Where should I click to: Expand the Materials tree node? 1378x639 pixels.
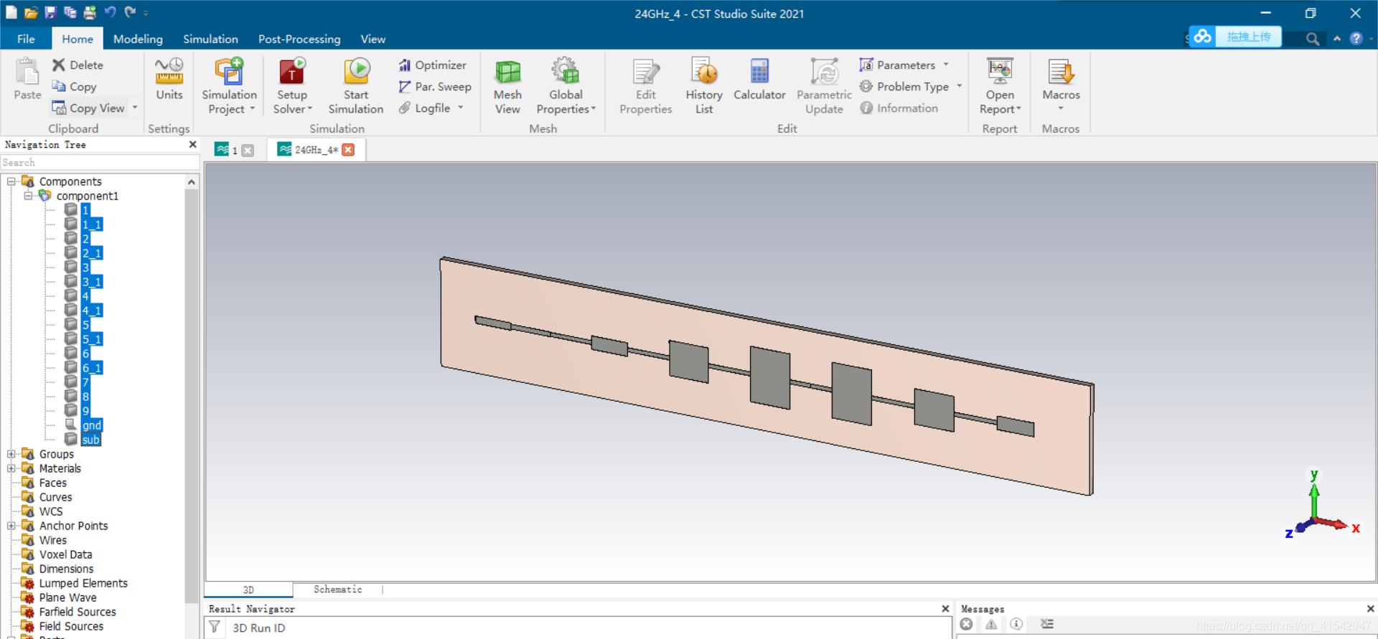coord(11,468)
